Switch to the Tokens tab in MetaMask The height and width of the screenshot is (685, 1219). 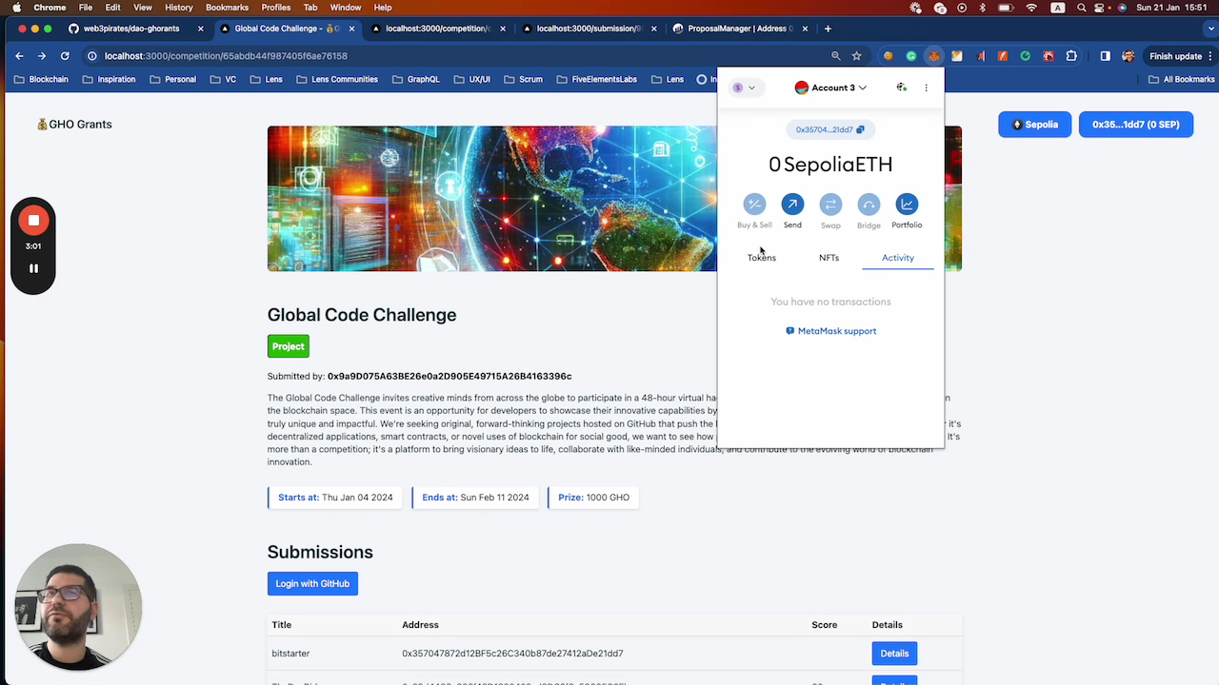click(762, 258)
